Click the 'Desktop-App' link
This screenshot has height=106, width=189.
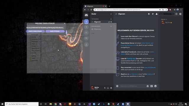pyautogui.click(x=131, y=59)
